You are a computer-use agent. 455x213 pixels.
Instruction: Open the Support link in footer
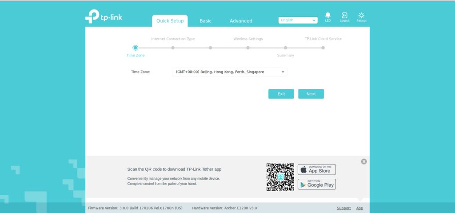[343, 208]
